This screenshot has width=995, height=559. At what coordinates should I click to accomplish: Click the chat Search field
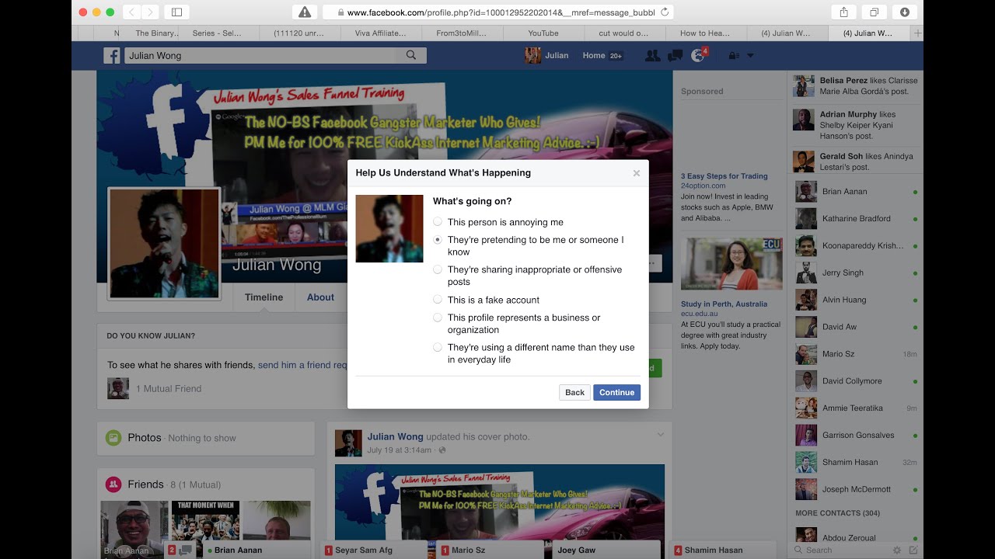840,550
